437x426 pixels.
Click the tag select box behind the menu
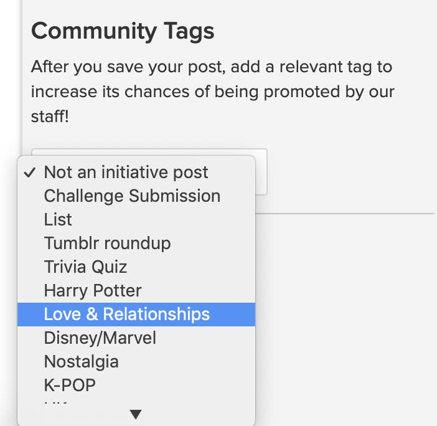(261, 172)
